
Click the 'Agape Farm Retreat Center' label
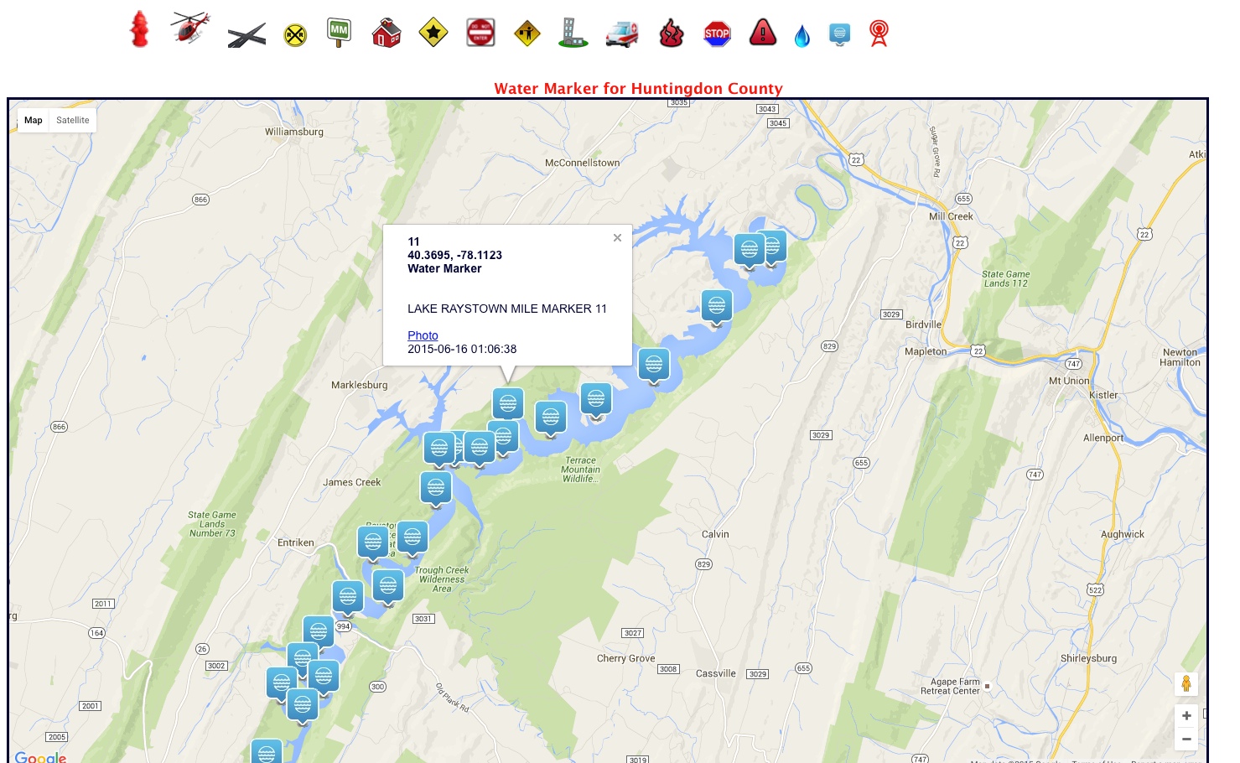(952, 686)
